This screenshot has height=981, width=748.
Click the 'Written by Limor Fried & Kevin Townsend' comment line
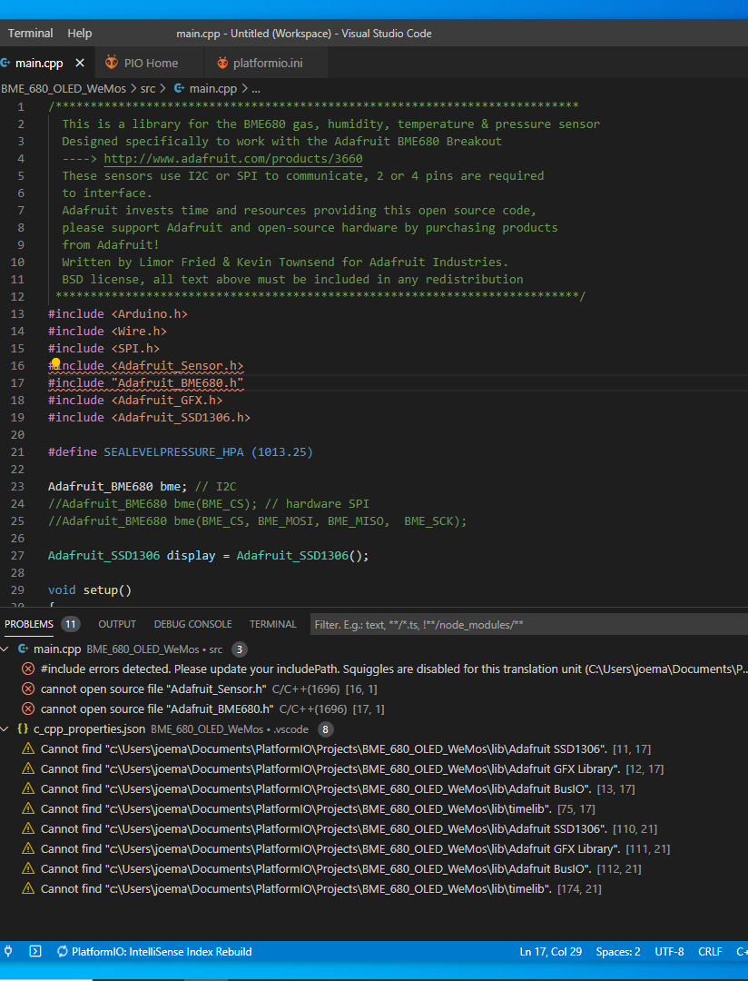(285, 262)
